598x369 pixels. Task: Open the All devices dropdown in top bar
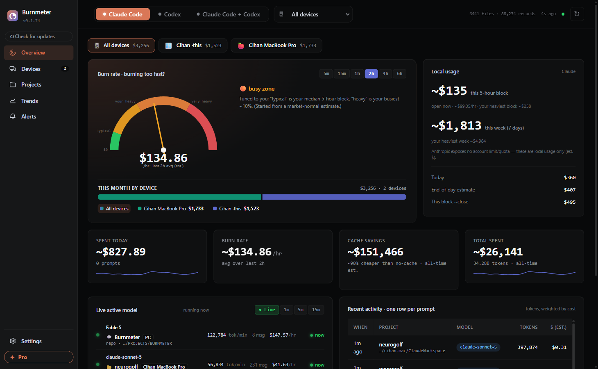point(313,14)
